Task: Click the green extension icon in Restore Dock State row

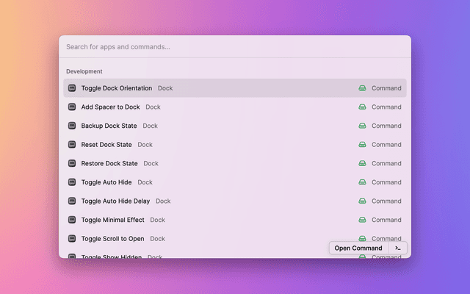Action: (x=362, y=163)
